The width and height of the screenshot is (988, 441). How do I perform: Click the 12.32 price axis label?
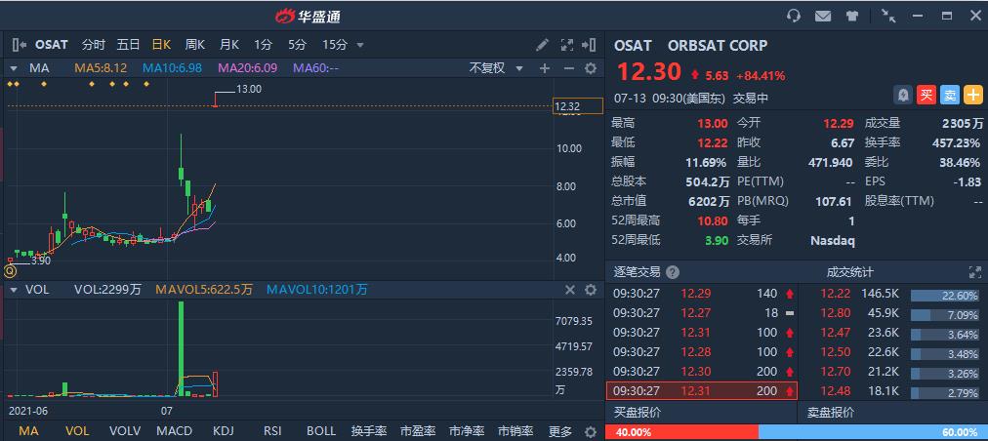point(577,107)
